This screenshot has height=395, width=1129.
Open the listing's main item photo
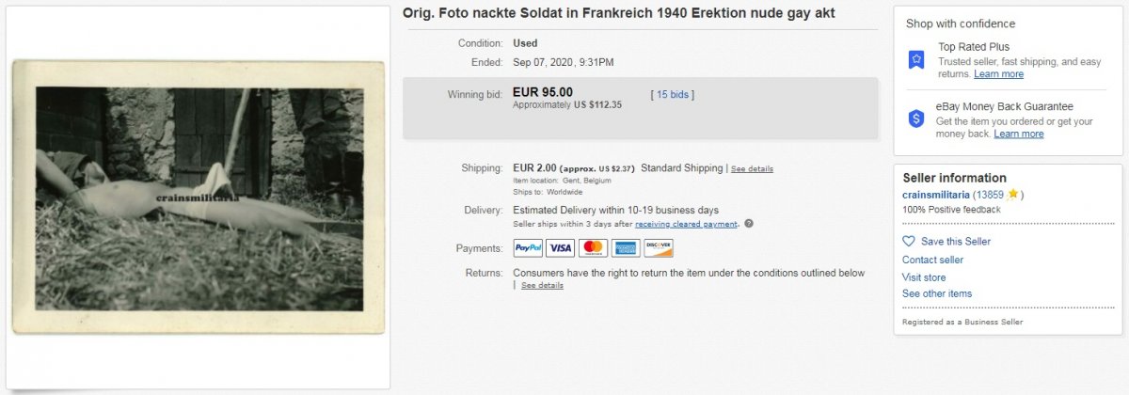[199, 197]
